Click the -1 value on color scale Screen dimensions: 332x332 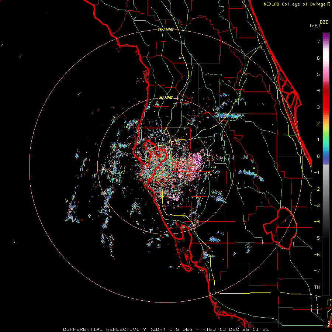(x=317, y=173)
